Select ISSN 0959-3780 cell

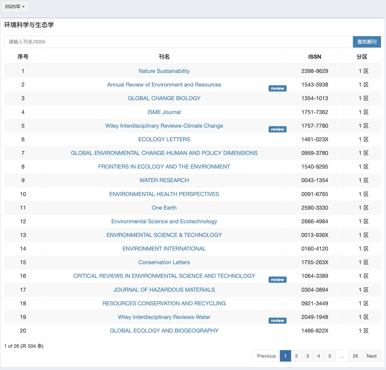click(315, 153)
